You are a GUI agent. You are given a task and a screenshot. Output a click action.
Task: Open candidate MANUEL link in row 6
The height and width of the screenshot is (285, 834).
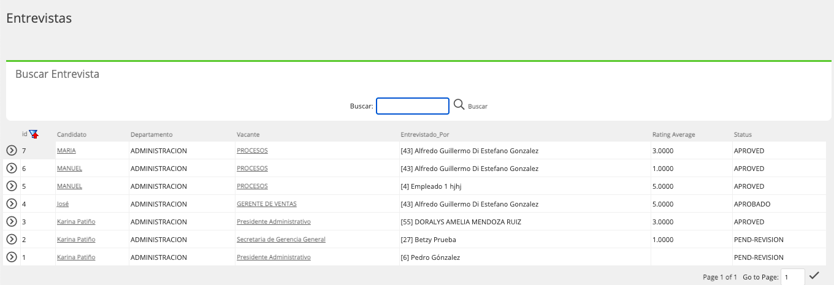(x=69, y=169)
